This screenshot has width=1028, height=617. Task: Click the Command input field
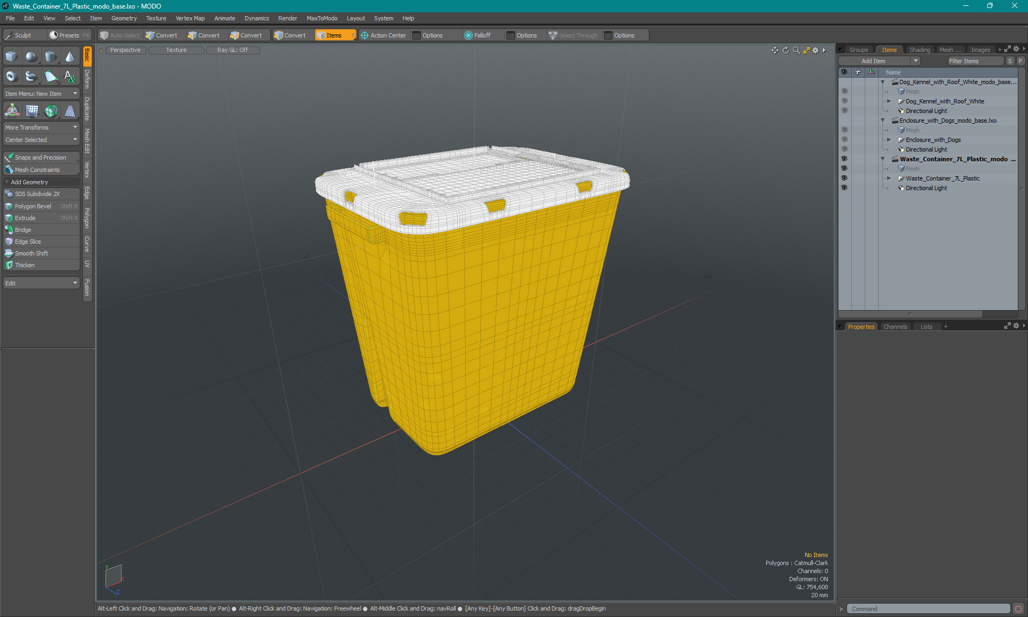coord(929,609)
